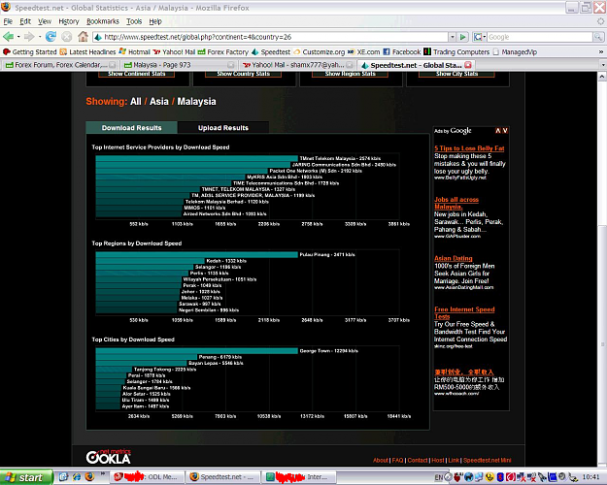
Task: Open the Tools menu
Action: [134, 21]
